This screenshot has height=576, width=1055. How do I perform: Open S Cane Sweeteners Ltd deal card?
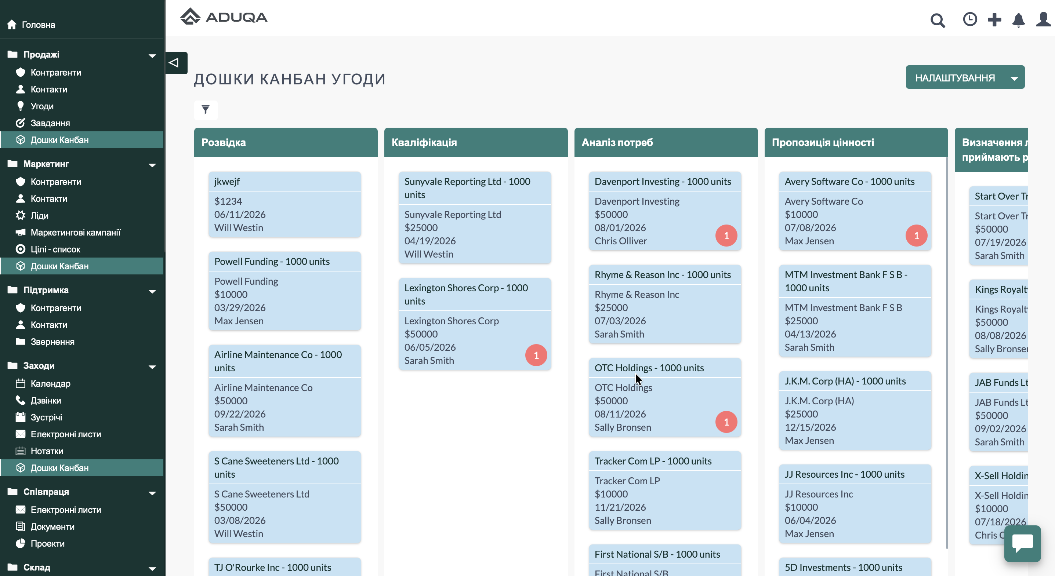tap(284, 497)
